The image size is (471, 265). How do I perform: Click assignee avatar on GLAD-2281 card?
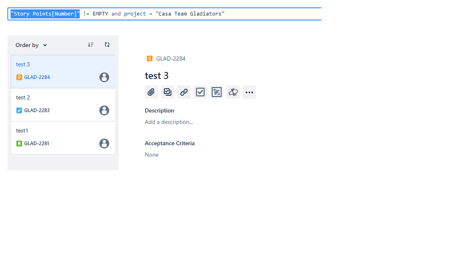(104, 143)
